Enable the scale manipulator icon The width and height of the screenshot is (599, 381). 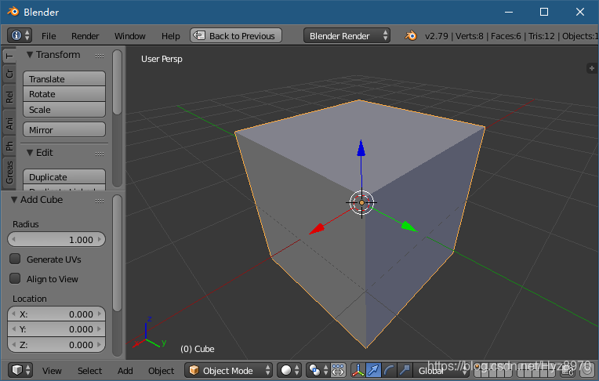point(405,370)
